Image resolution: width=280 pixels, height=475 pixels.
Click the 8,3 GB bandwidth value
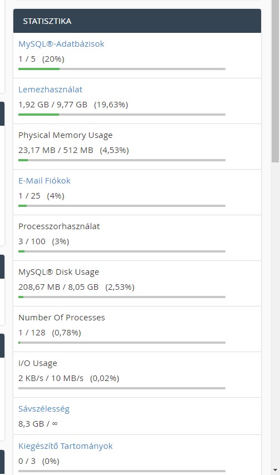[x=31, y=424]
